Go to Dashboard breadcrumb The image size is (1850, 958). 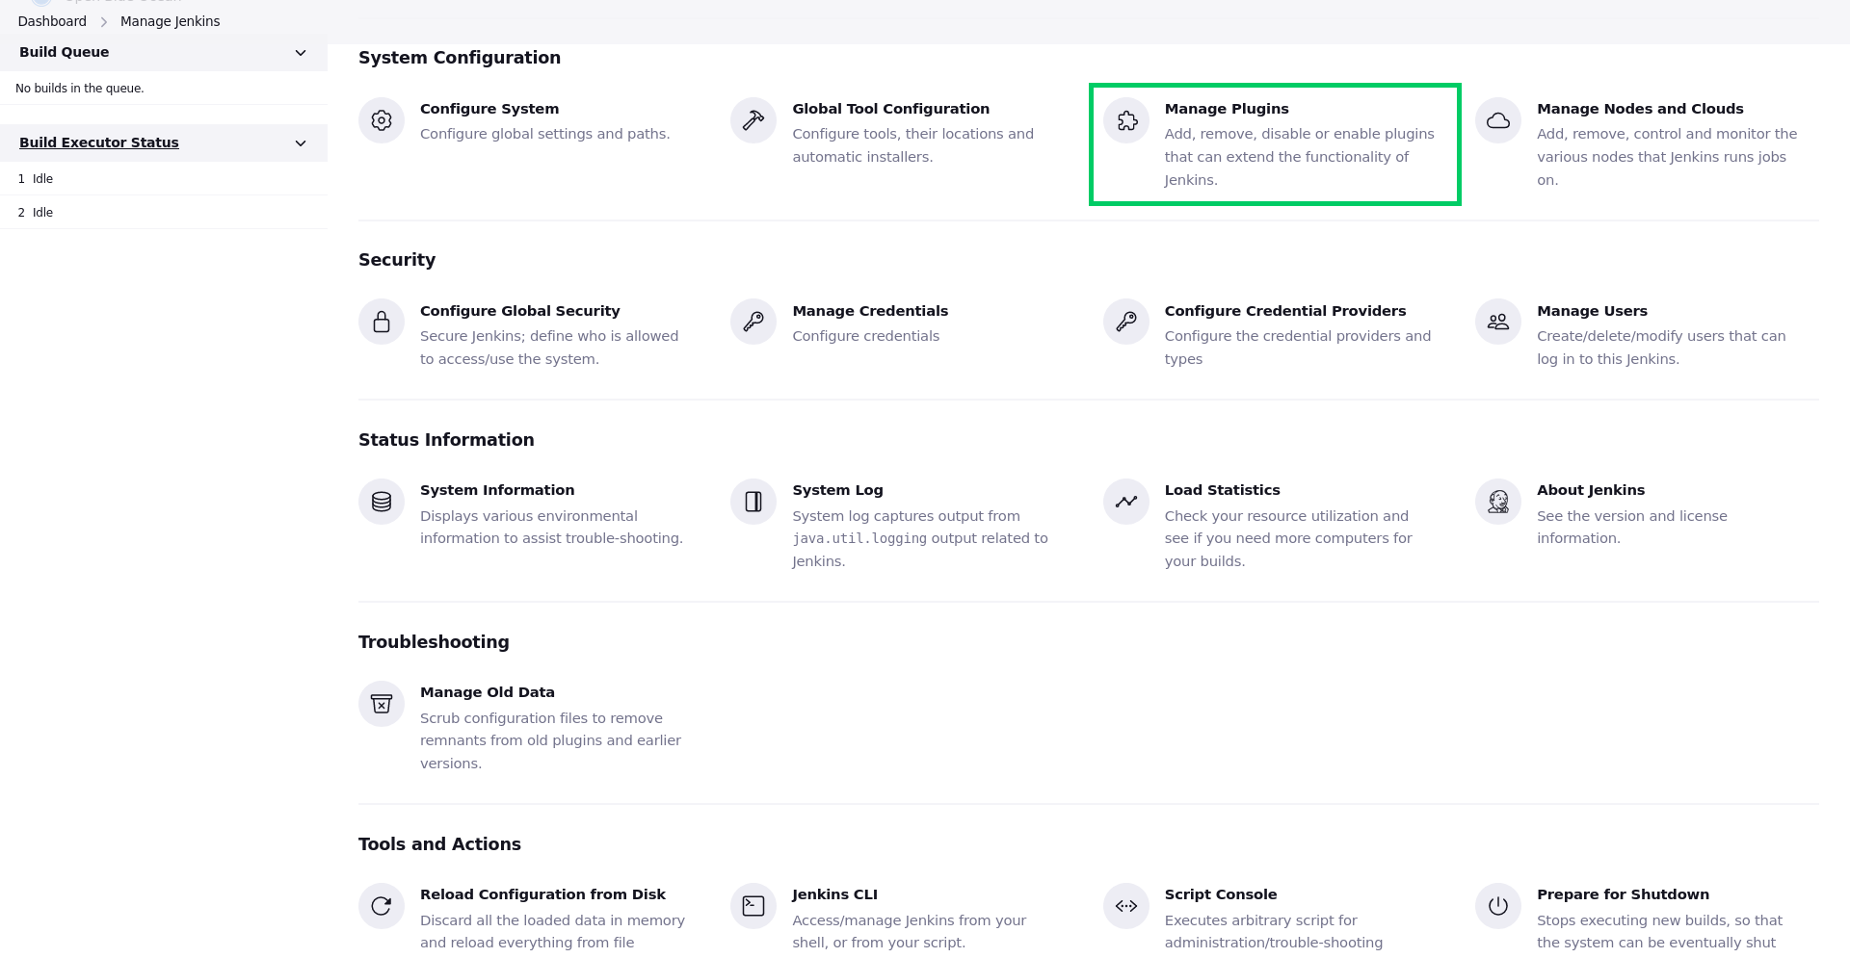coord(52,21)
